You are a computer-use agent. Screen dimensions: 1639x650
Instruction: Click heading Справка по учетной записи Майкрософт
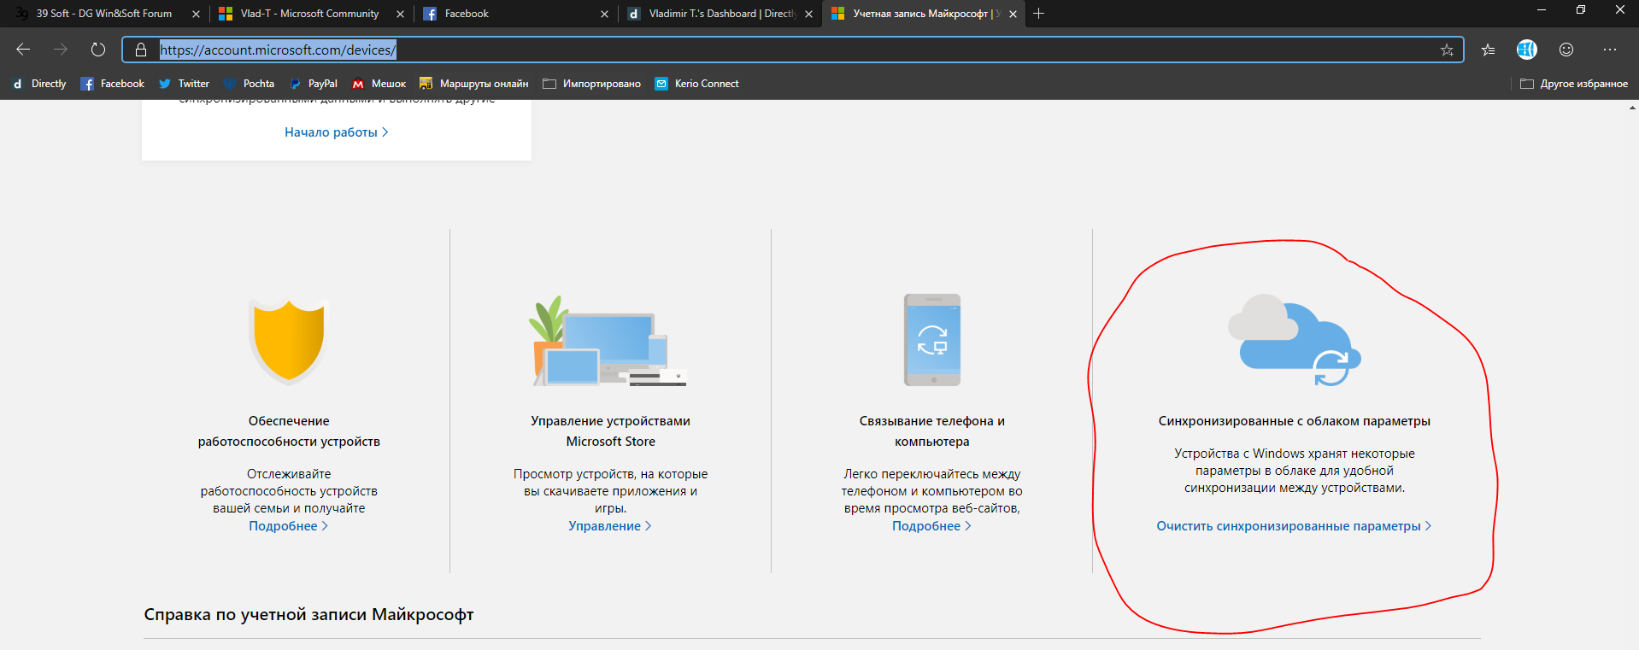pyautogui.click(x=308, y=614)
